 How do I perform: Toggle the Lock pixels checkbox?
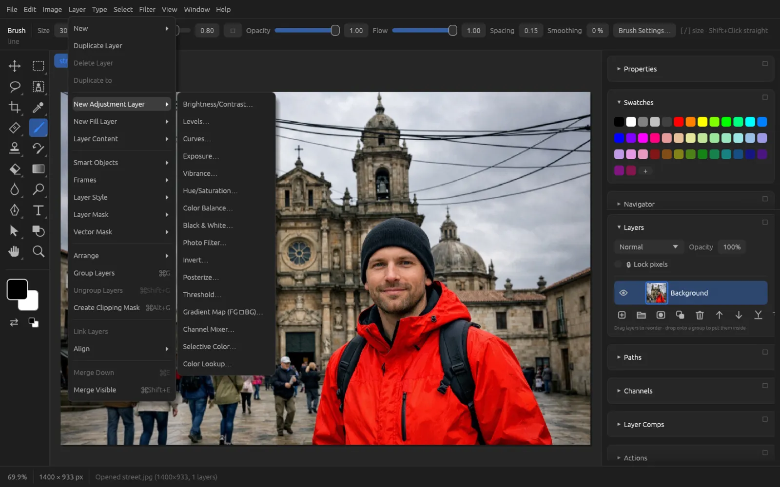[618, 264]
